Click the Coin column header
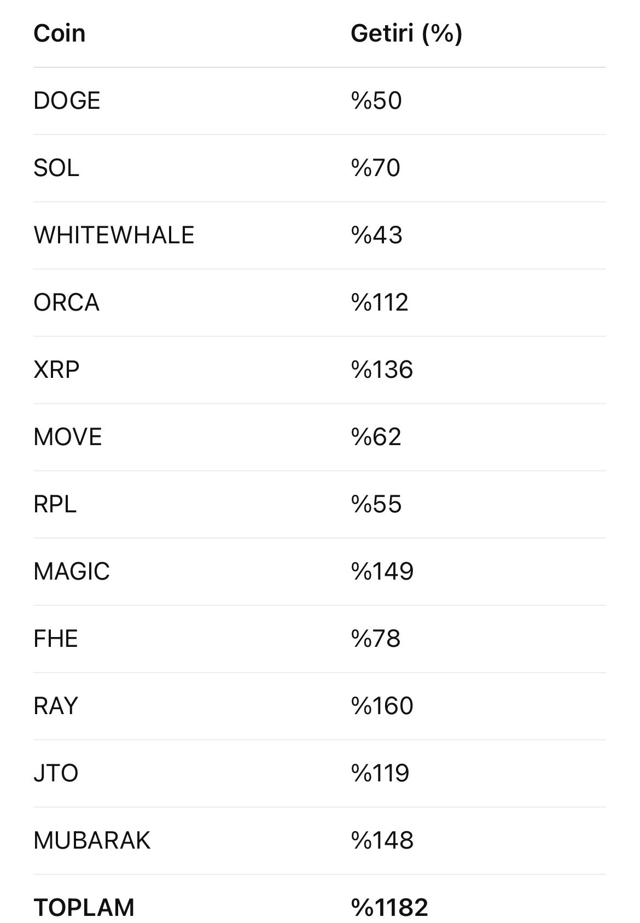Screen dimensions: 640x923 click(x=59, y=33)
